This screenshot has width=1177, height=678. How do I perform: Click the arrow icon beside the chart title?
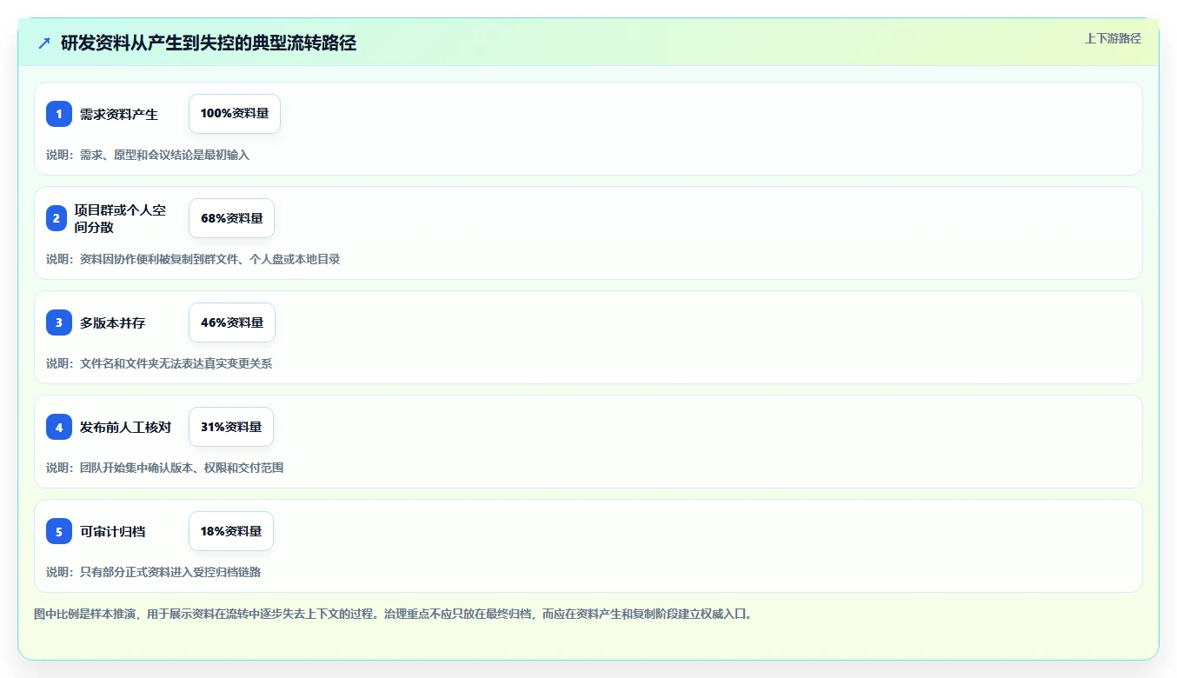[44, 43]
